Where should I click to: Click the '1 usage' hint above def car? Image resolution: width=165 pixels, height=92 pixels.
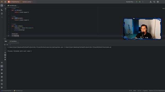point(14,8)
